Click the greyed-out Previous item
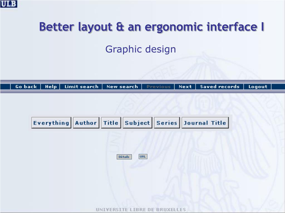Screen dimensions: 285x213 click(x=158, y=87)
